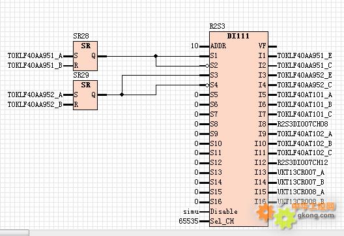This screenshot has height=236, width=344.
Task: Select the simu variable on Disable pin
Action: pyautogui.click(x=191, y=212)
